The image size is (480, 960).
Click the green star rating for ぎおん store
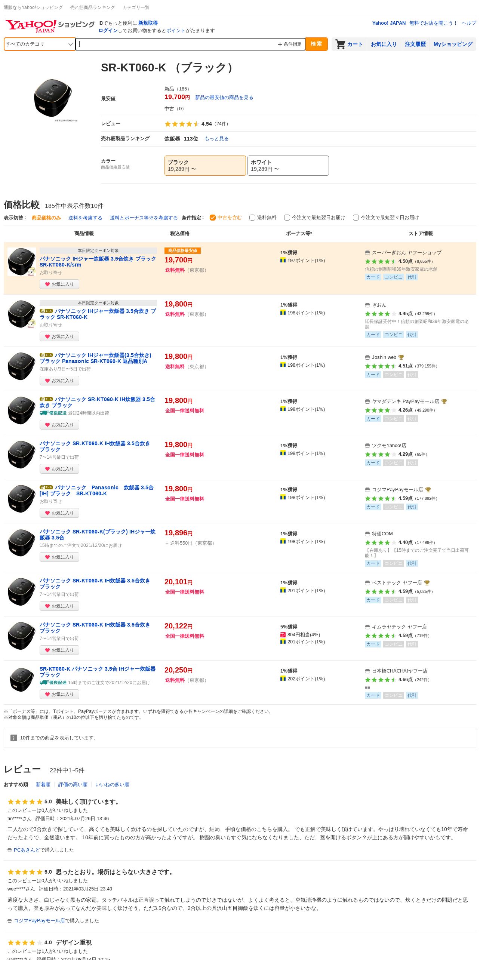tap(381, 314)
